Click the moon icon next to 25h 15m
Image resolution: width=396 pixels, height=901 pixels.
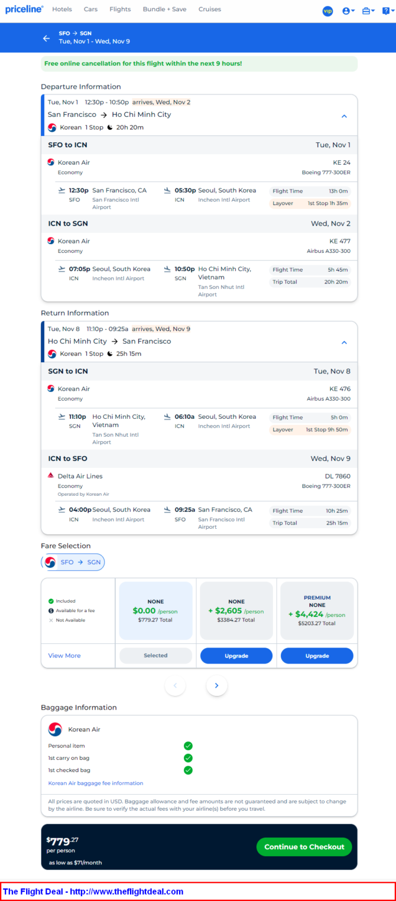pyautogui.click(x=110, y=354)
